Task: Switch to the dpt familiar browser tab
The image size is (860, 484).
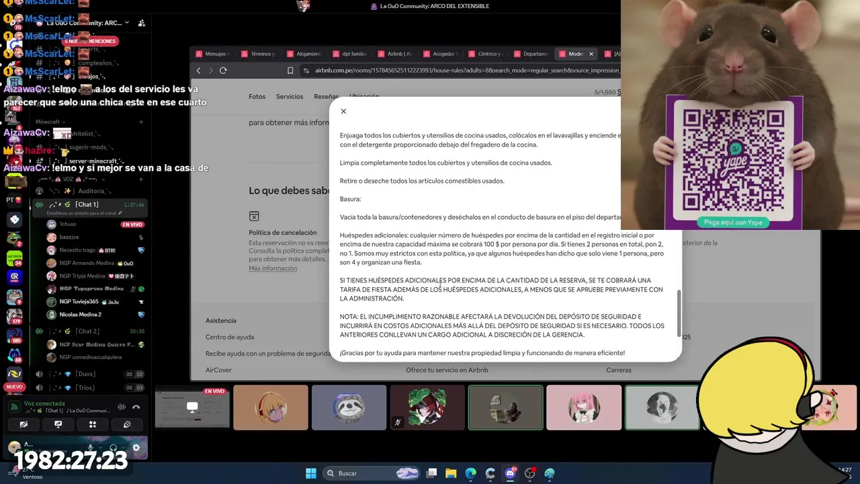Action: point(349,54)
